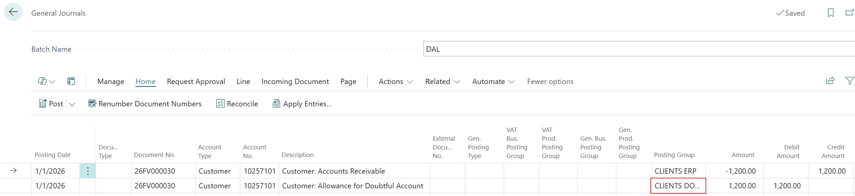Click Apply Entries action
The height and width of the screenshot is (196, 855).
tap(302, 104)
